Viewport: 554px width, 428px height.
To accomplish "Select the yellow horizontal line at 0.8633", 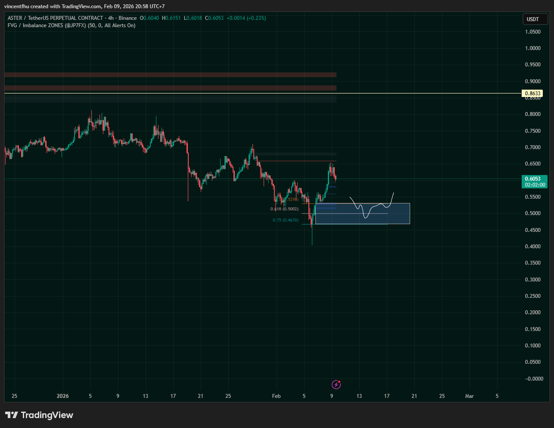I will 263,94.
